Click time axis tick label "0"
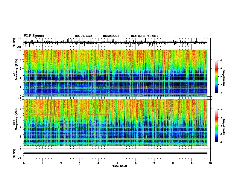This screenshot has height=183, width=237. 24,163
